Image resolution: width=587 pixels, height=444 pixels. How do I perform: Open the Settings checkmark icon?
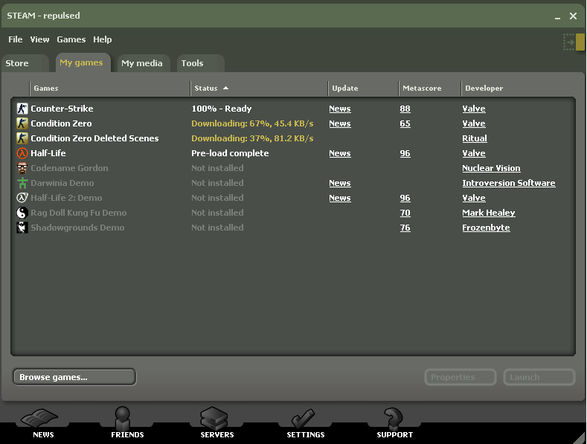[x=303, y=418]
